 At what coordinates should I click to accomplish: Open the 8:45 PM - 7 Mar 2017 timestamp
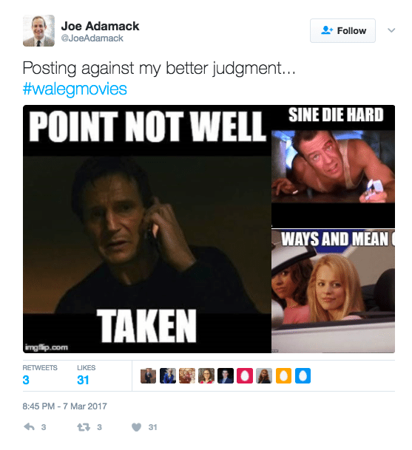[64, 406]
